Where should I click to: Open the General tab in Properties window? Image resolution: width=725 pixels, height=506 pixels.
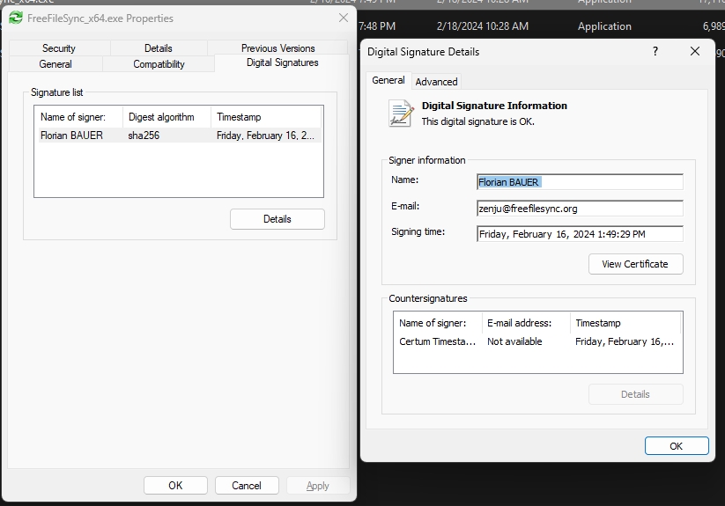pyautogui.click(x=55, y=64)
